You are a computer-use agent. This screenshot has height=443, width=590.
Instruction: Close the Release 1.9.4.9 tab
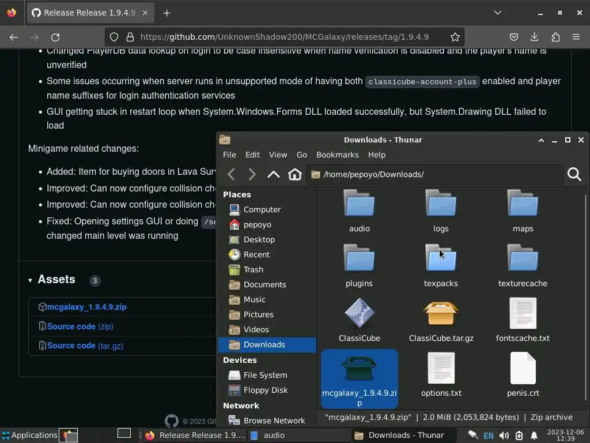(145, 13)
